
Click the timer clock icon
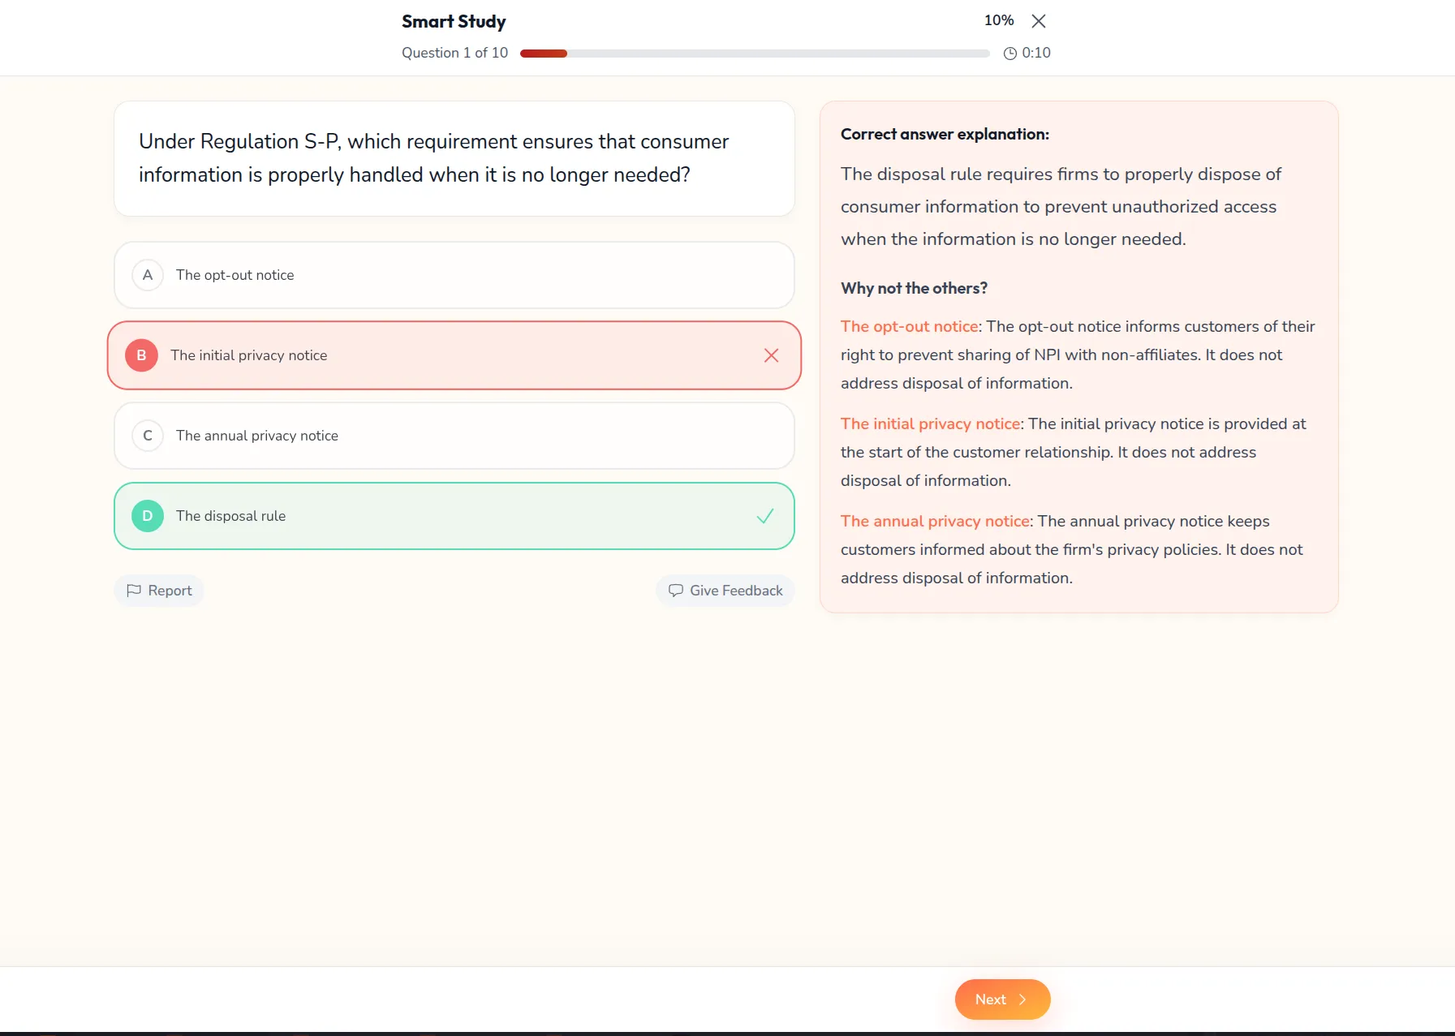click(1009, 54)
